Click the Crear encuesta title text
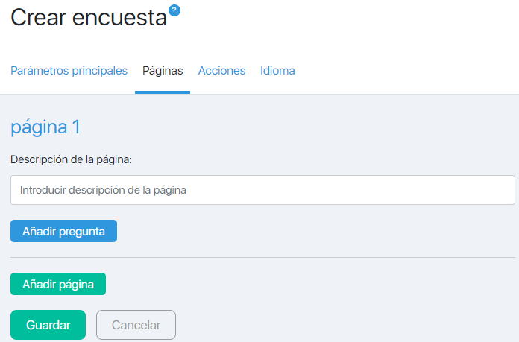This screenshot has width=519, height=342. coord(89,19)
